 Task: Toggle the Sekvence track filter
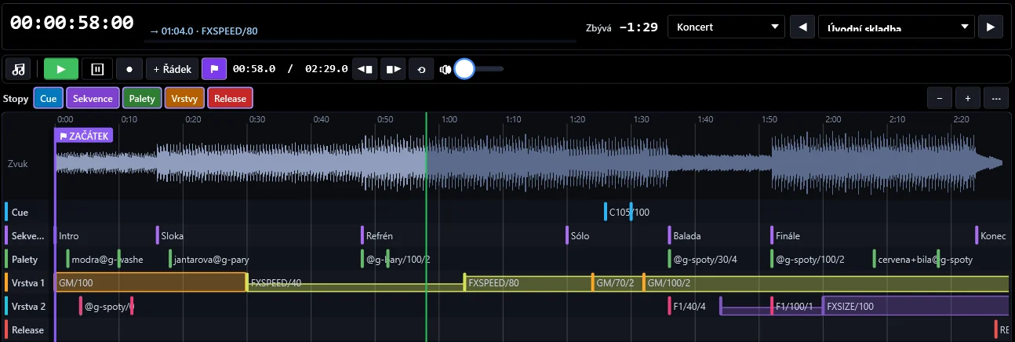point(93,99)
